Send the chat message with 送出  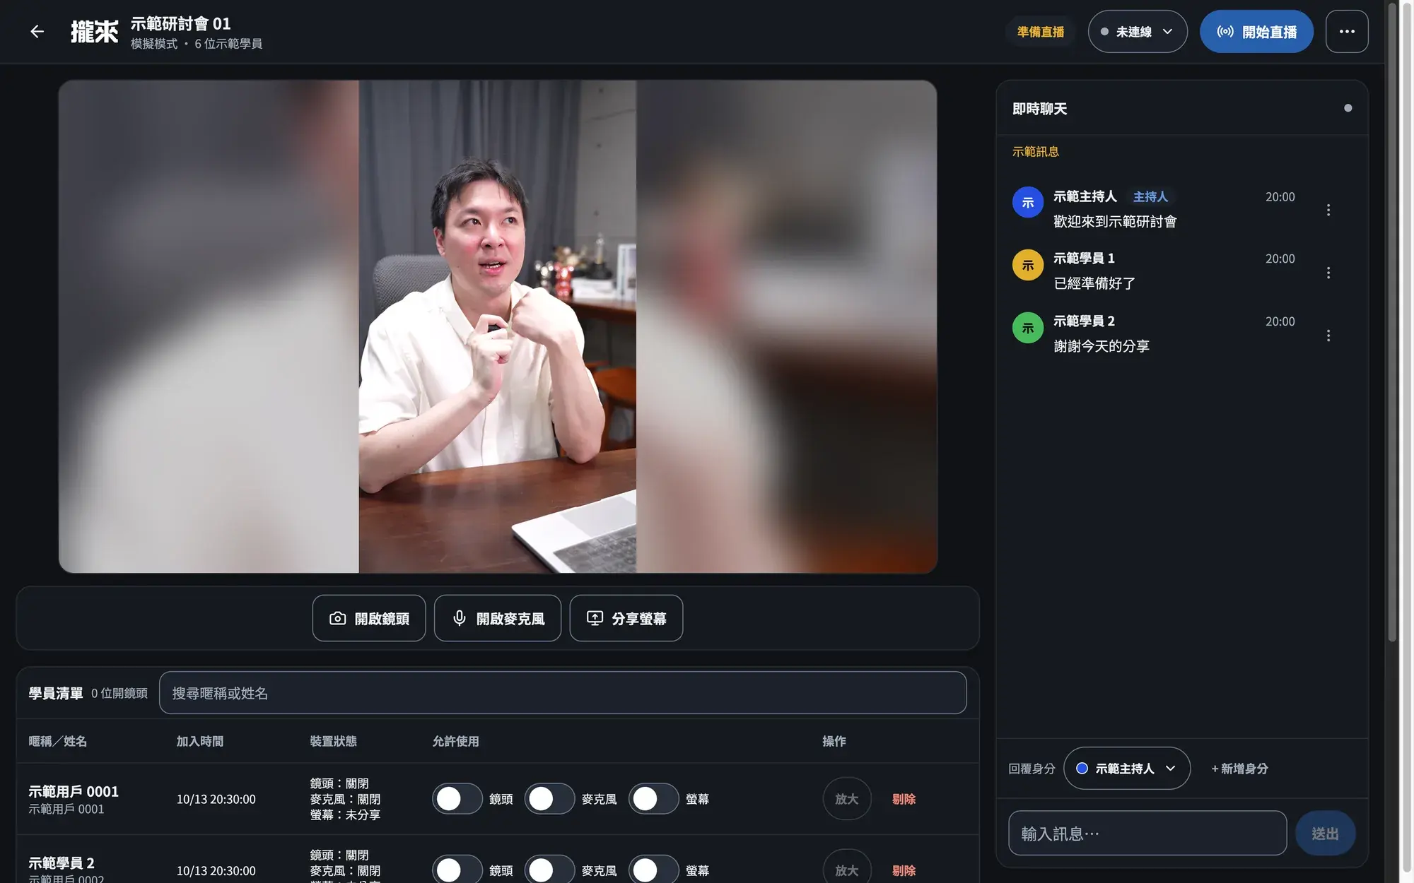coord(1325,834)
